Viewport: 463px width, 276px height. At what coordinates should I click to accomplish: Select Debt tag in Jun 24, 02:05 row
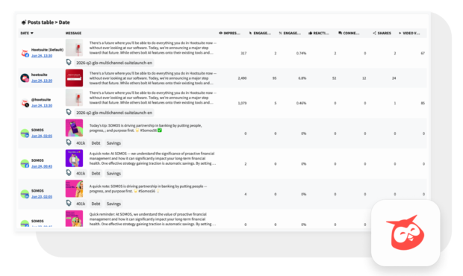tap(96, 143)
